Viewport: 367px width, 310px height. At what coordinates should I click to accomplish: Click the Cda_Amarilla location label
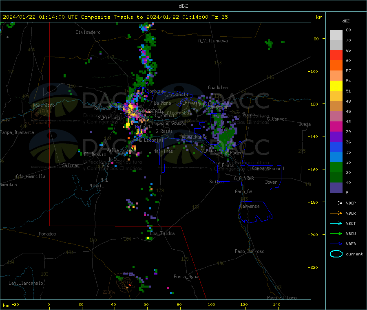tap(31, 176)
